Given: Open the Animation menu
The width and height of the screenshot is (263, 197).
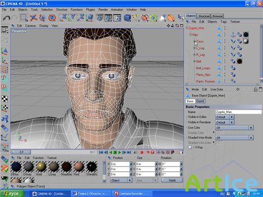Looking at the screenshot, I should point(117,9).
